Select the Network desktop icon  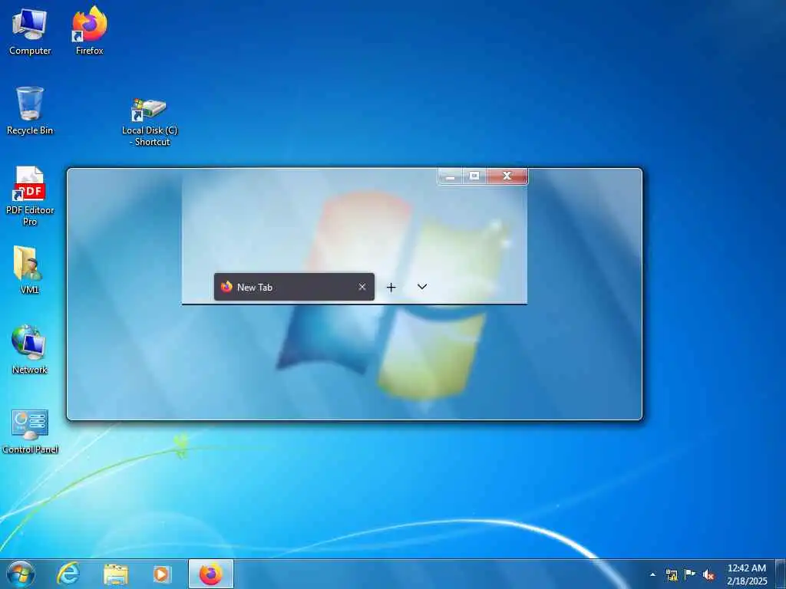click(30, 350)
